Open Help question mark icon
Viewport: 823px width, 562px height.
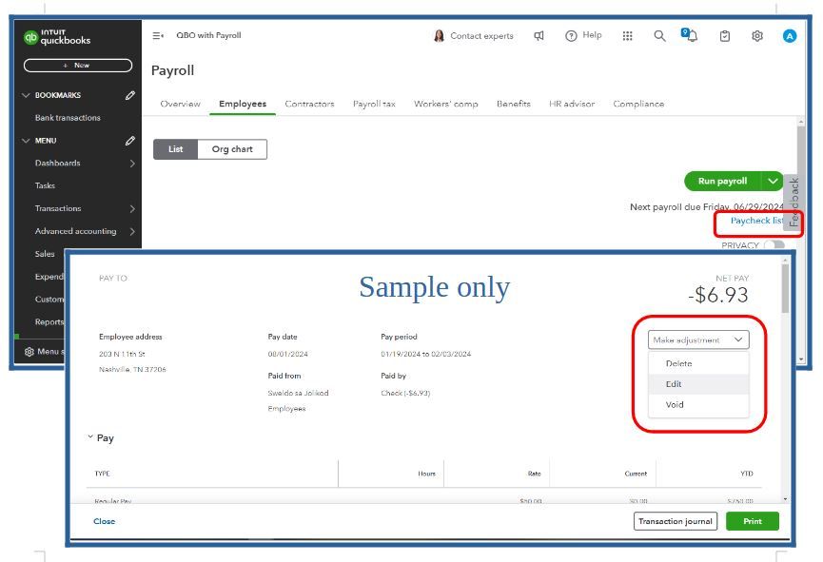click(571, 36)
